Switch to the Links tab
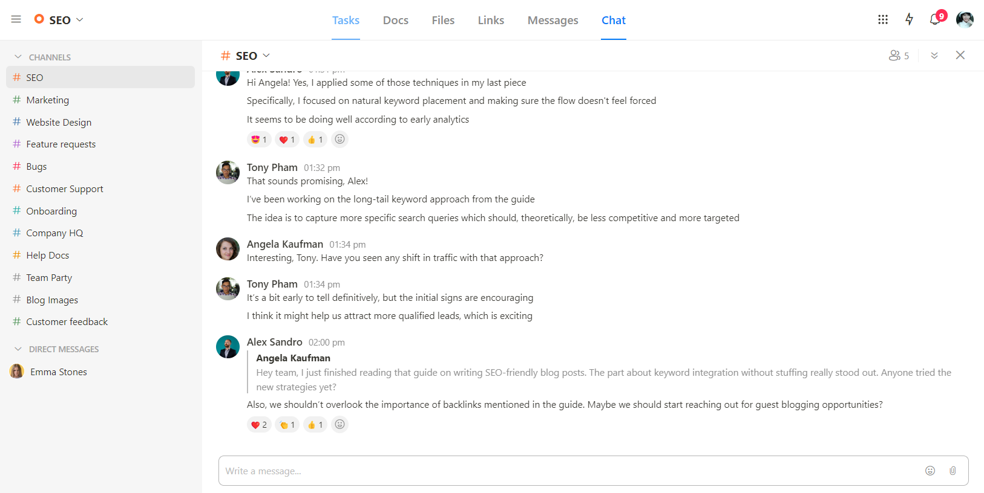 [x=491, y=20]
